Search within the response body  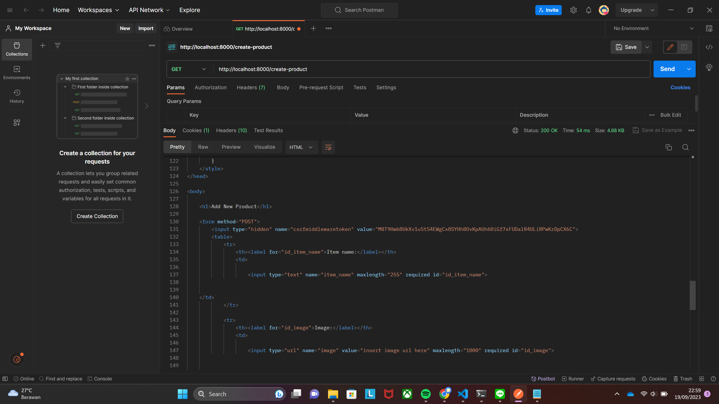(x=685, y=147)
